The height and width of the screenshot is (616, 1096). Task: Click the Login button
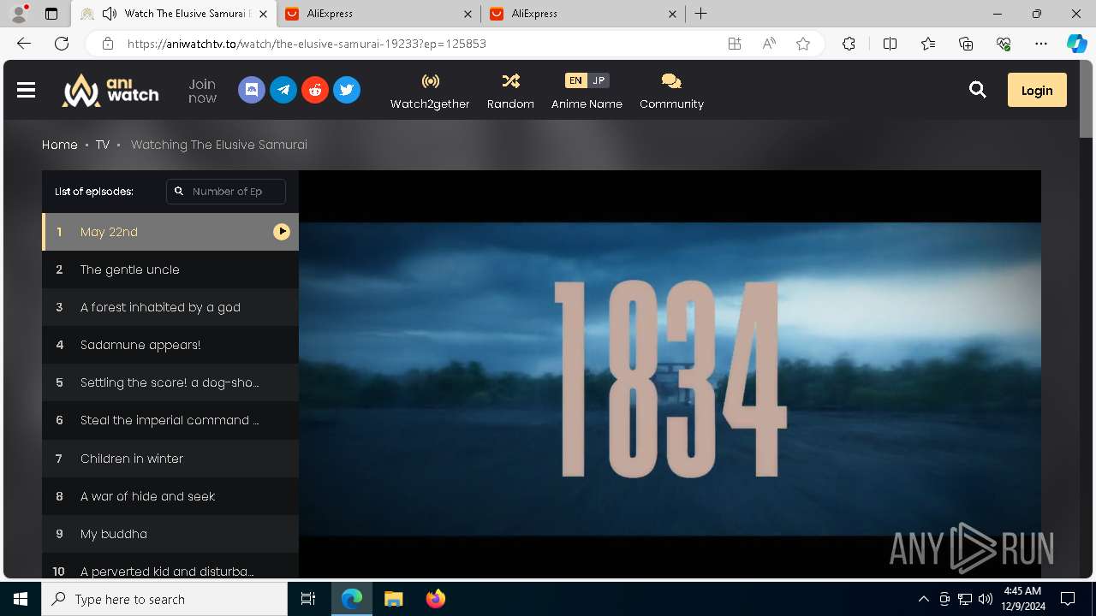[1037, 90]
